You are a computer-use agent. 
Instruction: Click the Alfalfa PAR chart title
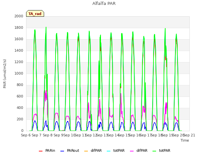click(104, 3)
